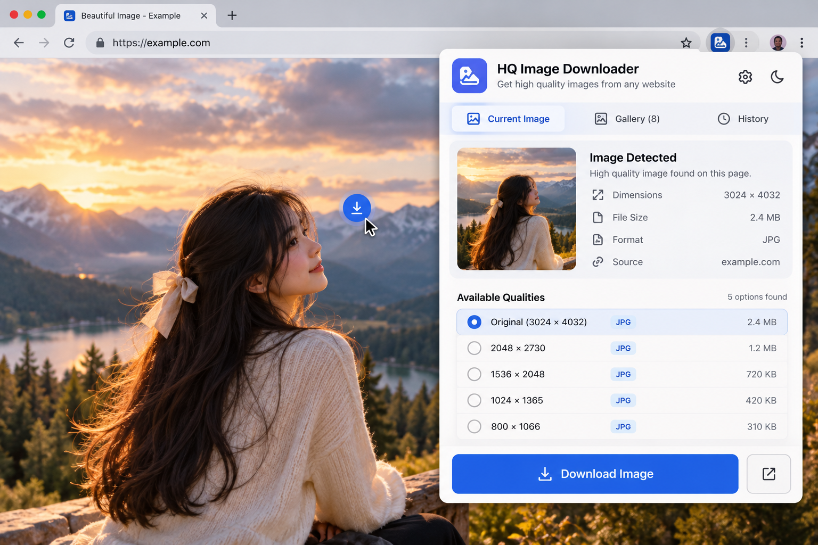Click floating blue download button on photo
This screenshot has height=545, width=818.
(357, 208)
